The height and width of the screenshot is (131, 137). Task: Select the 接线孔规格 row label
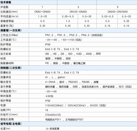(7, 119)
